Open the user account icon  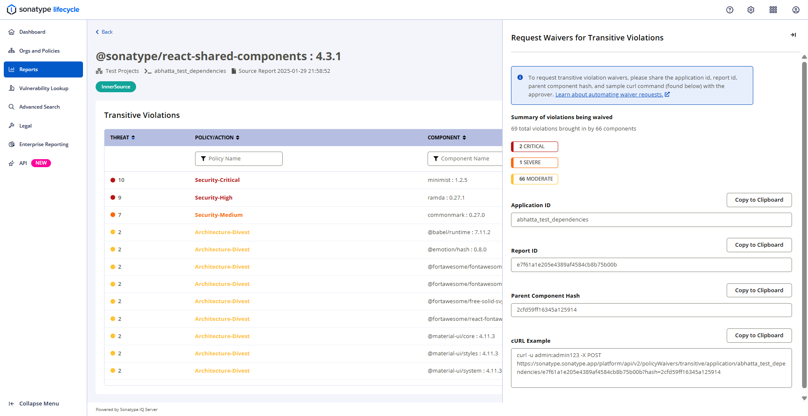[795, 10]
